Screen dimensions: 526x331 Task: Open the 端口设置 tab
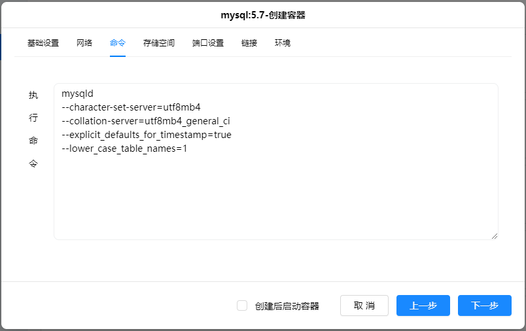[x=208, y=43]
